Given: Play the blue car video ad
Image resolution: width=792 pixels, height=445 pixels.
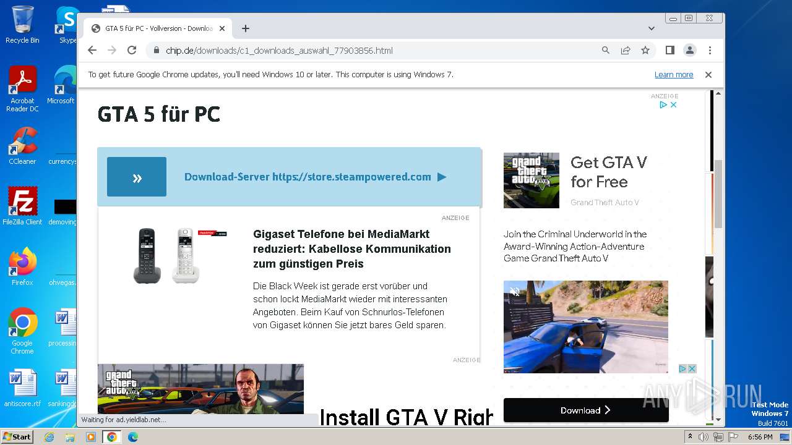Looking at the screenshot, I should pos(585,327).
